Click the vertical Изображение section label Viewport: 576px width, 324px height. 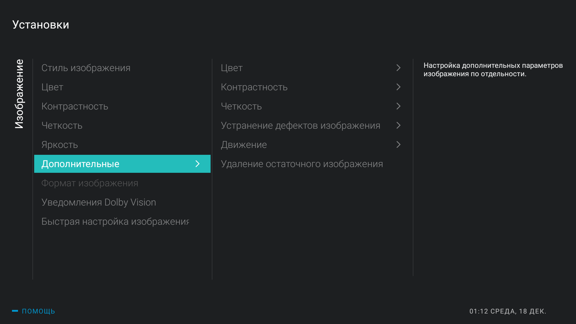point(19,94)
